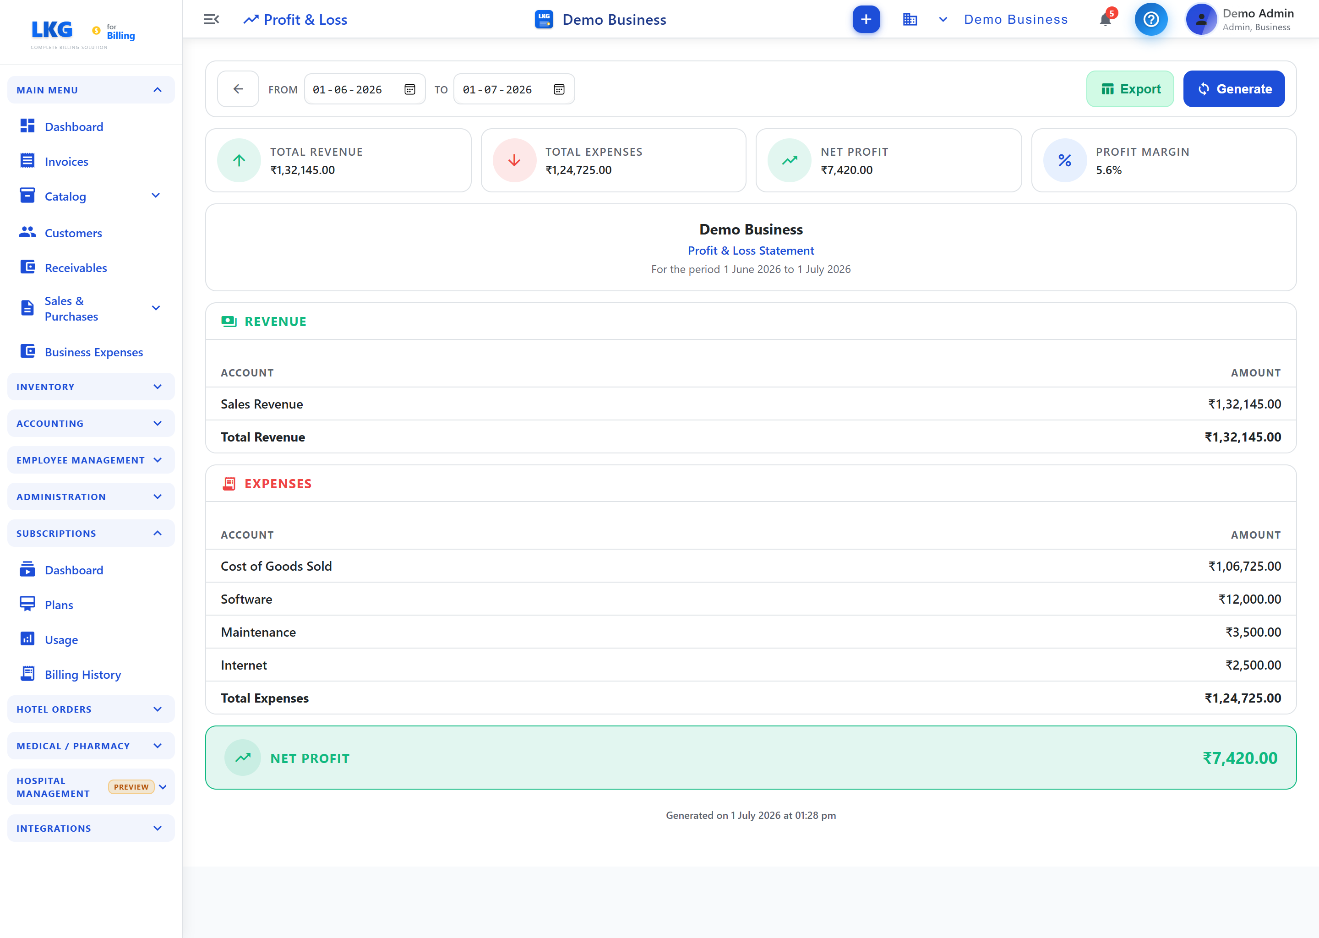Screen dimensions: 1319x938
Task: Expand Hospital Management preview section
Action: [91, 787]
